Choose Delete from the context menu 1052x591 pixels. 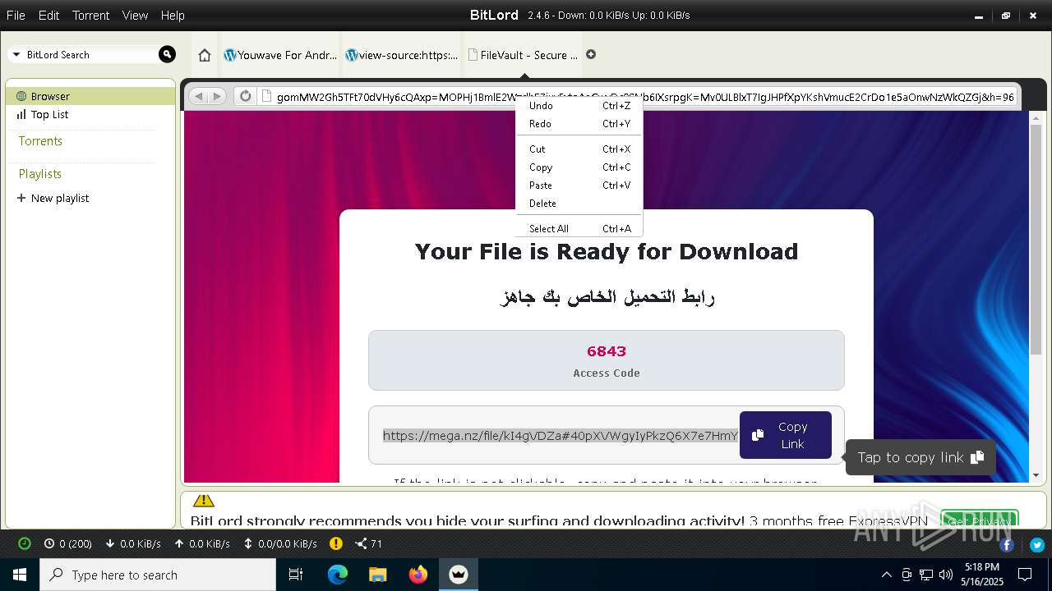point(579,204)
